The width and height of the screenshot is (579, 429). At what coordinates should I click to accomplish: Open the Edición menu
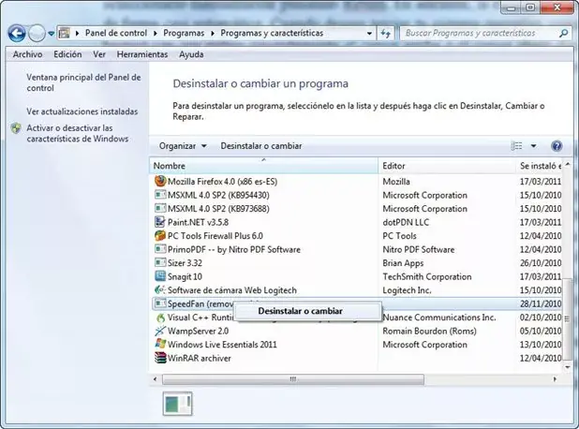67,54
